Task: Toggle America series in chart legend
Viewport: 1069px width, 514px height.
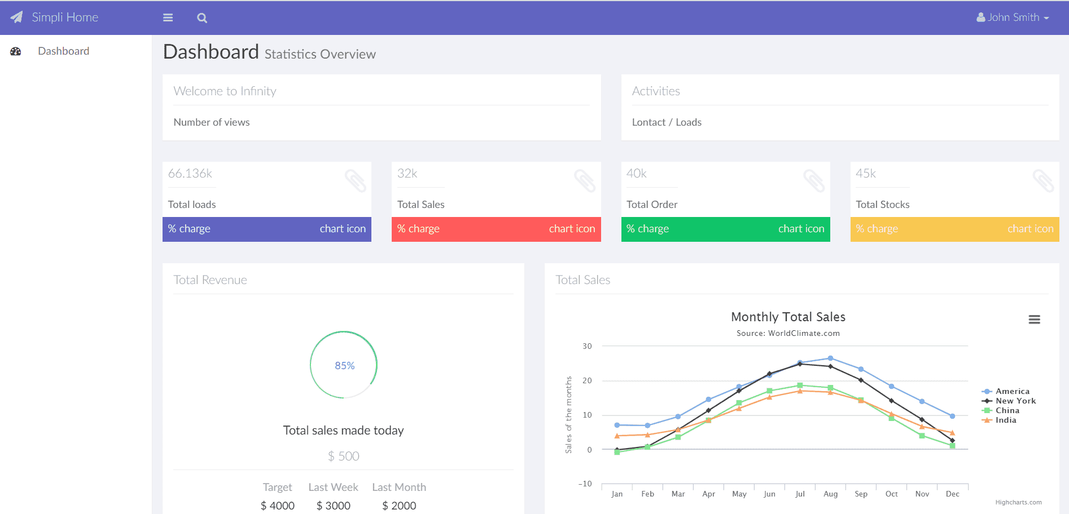Action: [1006, 391]
